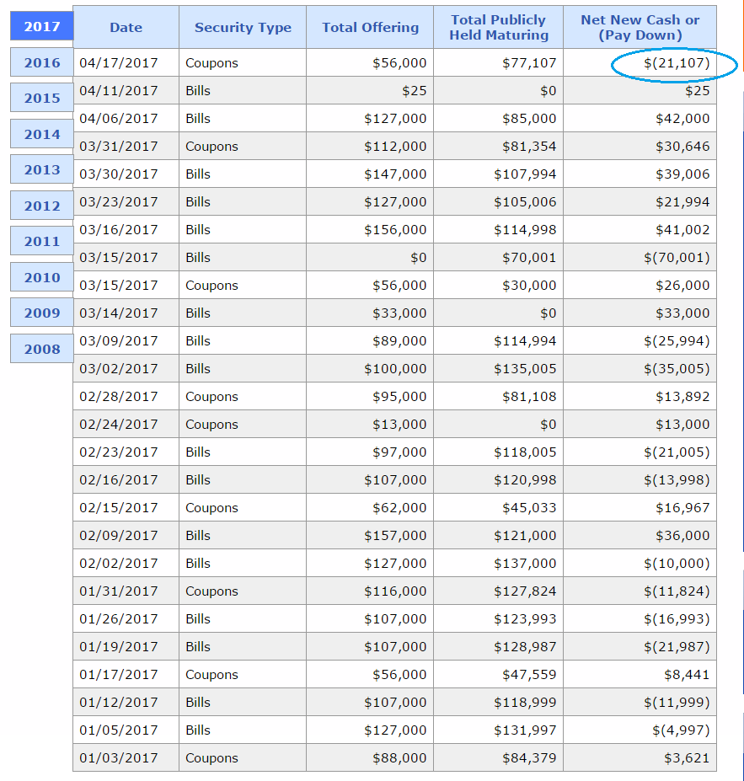The height and width of the screenshot is (781, 744).
Task: Select the 2011 year tab
Action: click(x=42, y=242)
